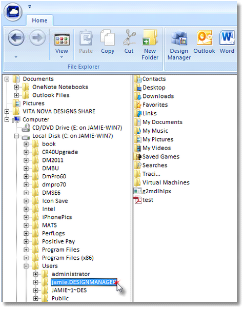Select the Home ribbon tab
Image resolution: width=244 pixels, height=309 pixels.
pos(39,20)
